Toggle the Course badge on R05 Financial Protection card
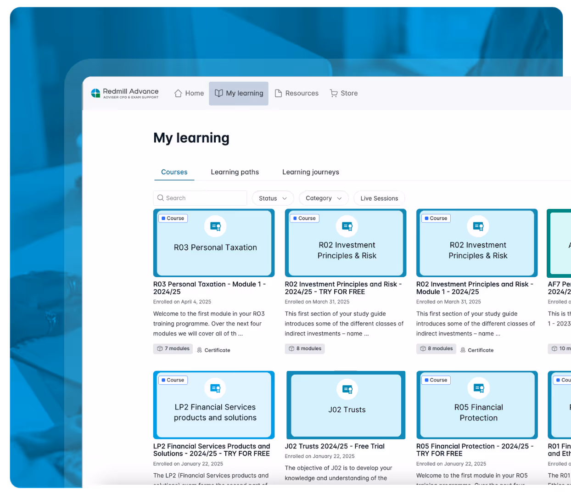This screenshot has height=499, width=571. pos(436,380)
